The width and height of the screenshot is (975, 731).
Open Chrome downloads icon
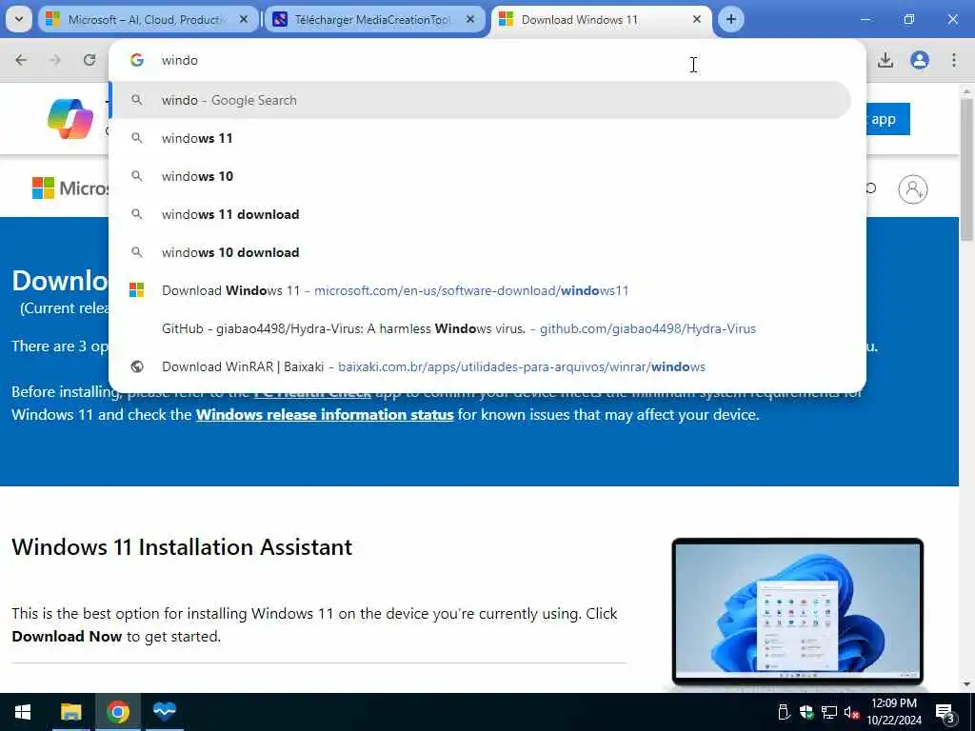click(x=885, y=60)
